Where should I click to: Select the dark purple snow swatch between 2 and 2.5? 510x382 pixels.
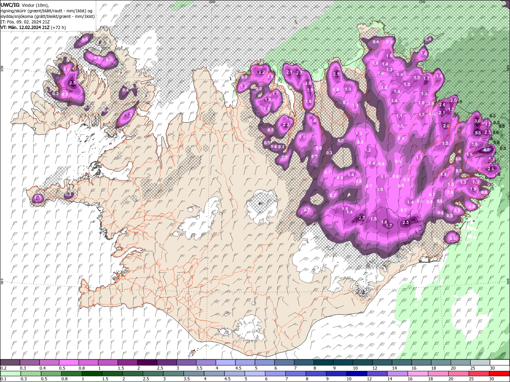pyautogui.click(x=147, y=363)
